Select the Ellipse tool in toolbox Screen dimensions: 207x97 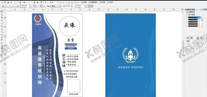click(2, 32)
